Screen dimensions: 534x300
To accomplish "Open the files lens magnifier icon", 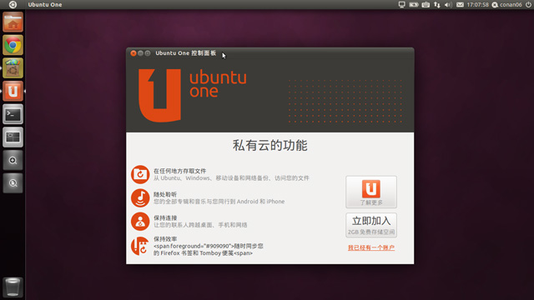I will click(13, 183).
